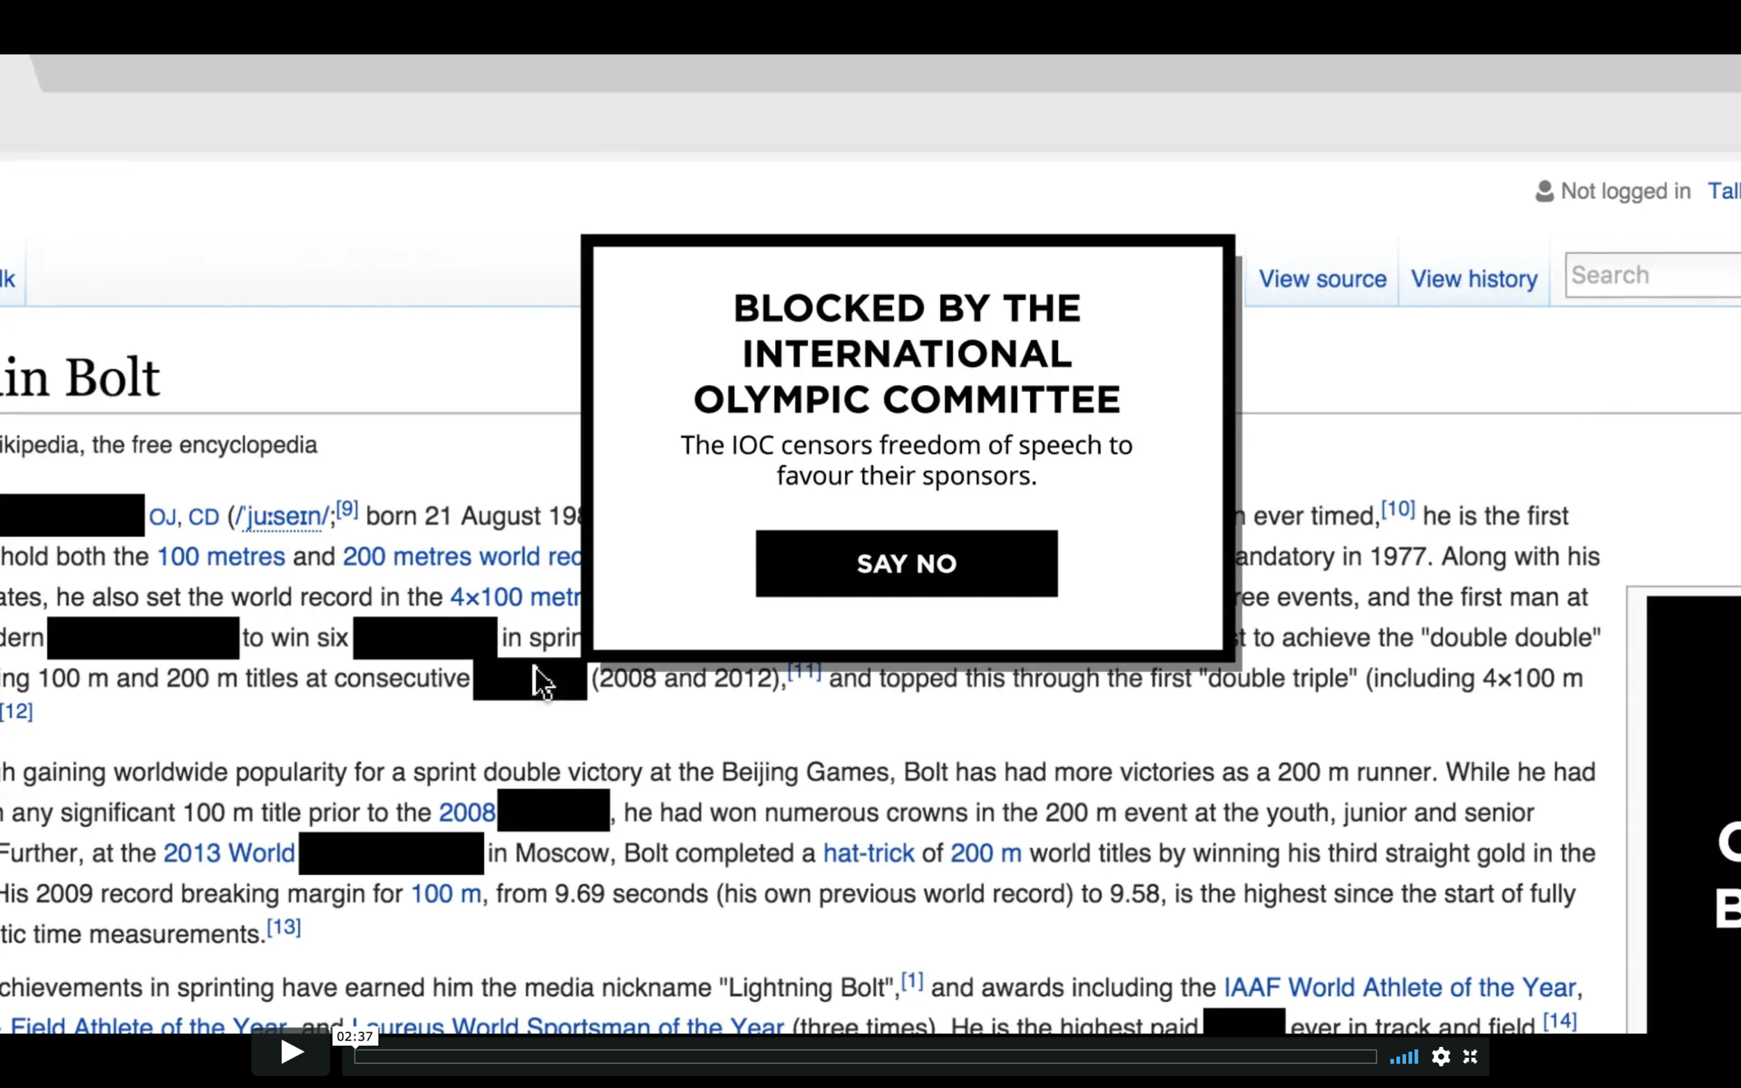Click the 02:37 timestamp tooltip

[x=355, y=1036]
